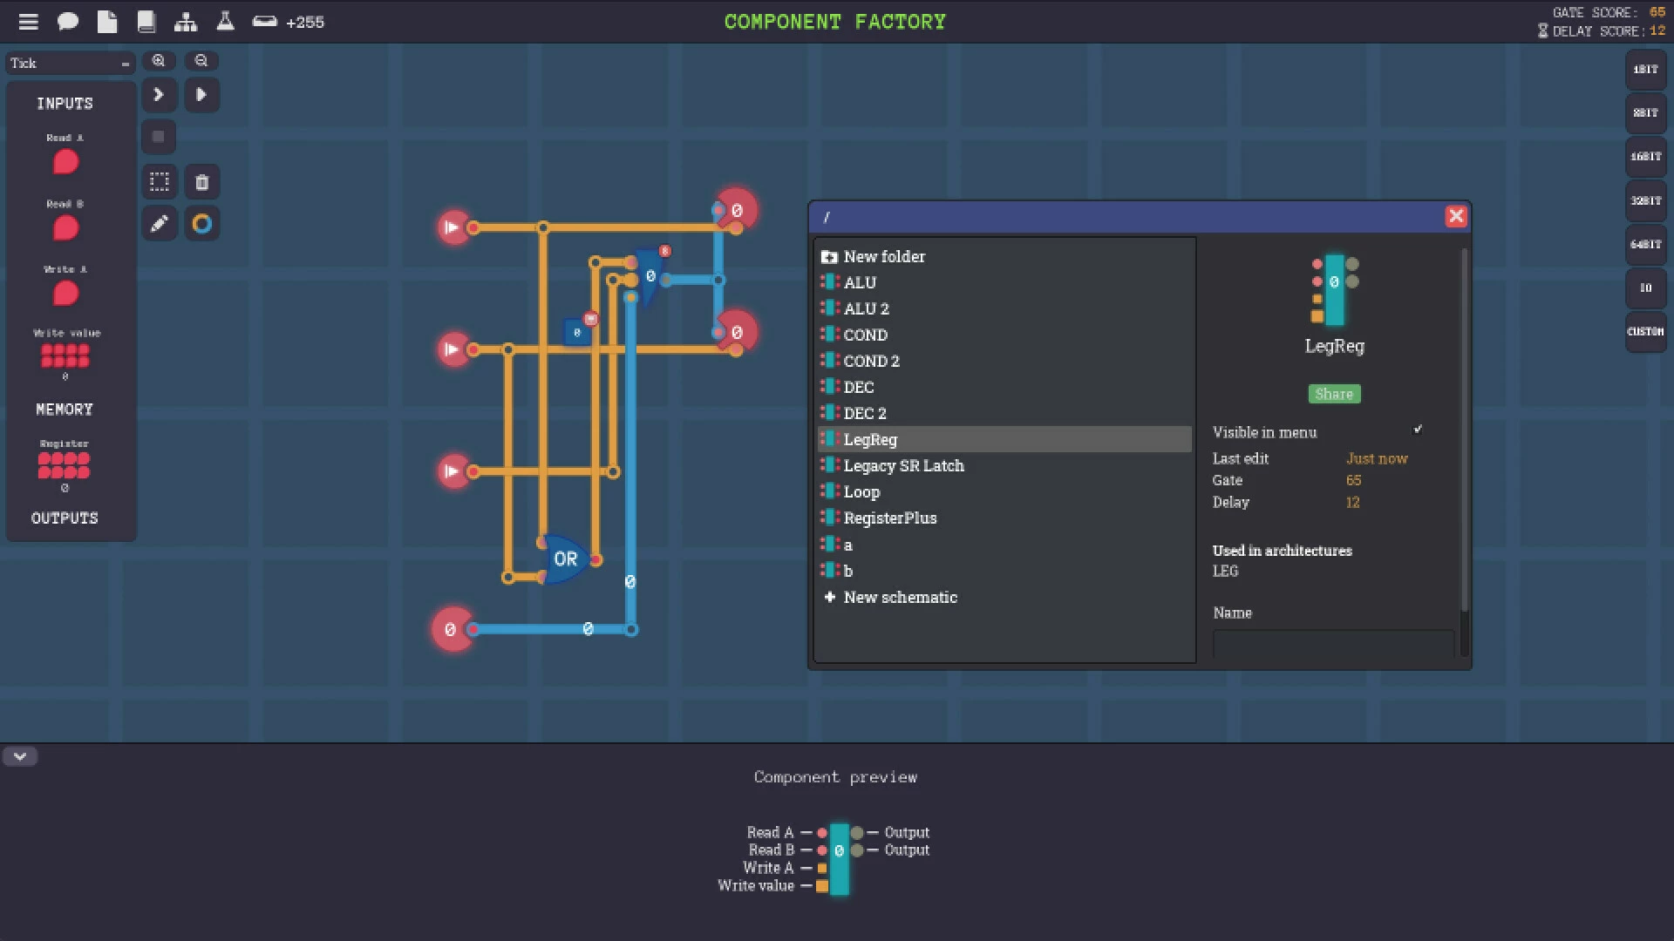
Task: Click the Share button for LegReg
Action: tap(1334, 393)
